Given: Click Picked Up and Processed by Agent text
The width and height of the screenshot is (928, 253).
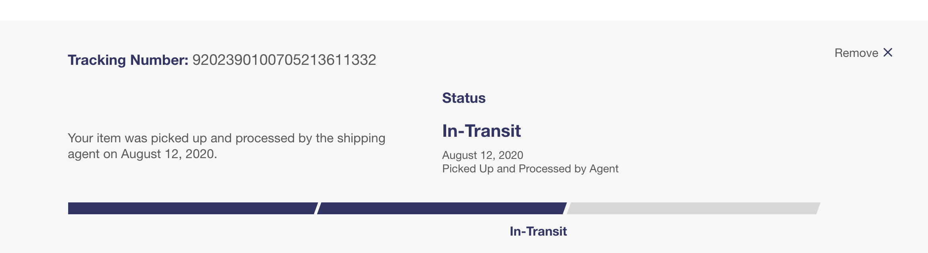Looking at the screenshot, I should point(530,169).
